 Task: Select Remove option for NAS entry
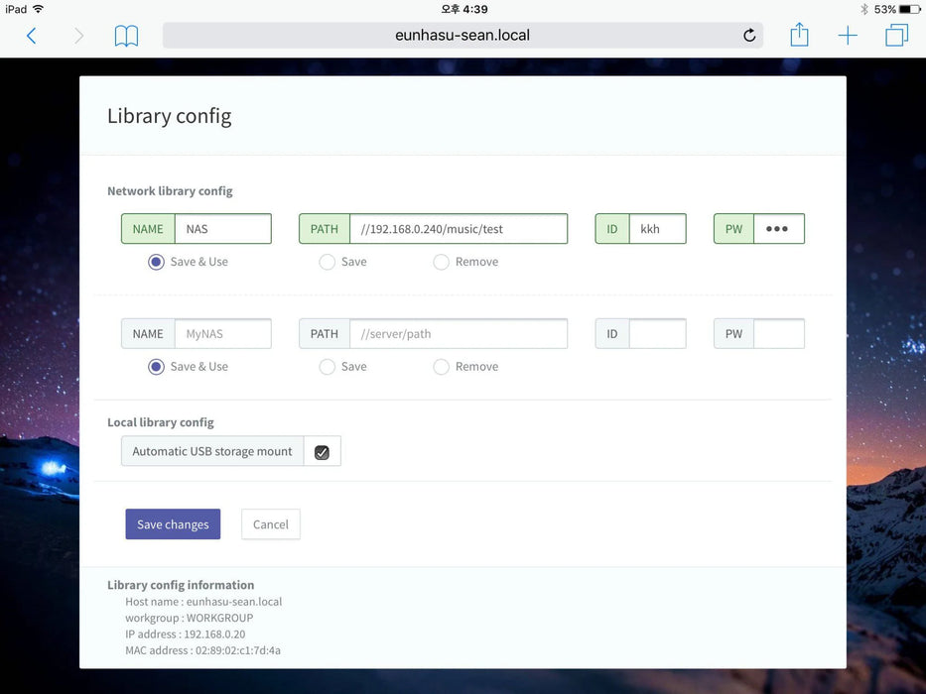pos(442,262)
